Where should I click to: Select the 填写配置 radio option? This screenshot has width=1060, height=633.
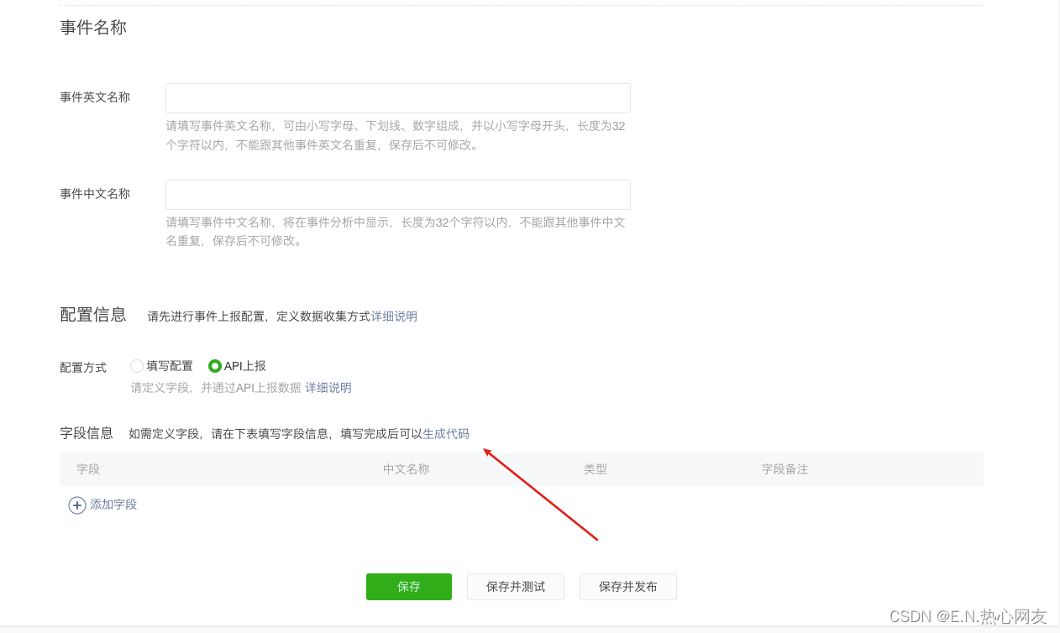point(137,366)
